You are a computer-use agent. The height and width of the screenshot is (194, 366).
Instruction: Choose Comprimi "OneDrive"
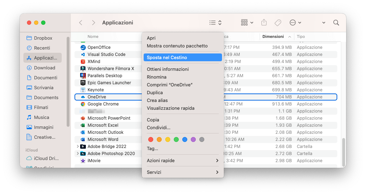click(x=183, y=85)
